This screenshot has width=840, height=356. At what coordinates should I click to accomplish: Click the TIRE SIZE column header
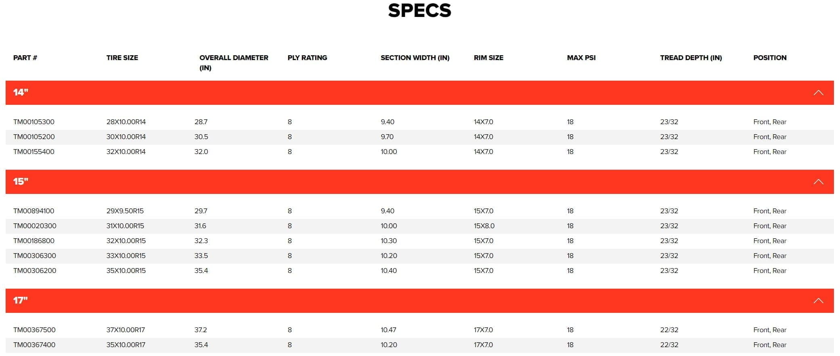point(122,58)
